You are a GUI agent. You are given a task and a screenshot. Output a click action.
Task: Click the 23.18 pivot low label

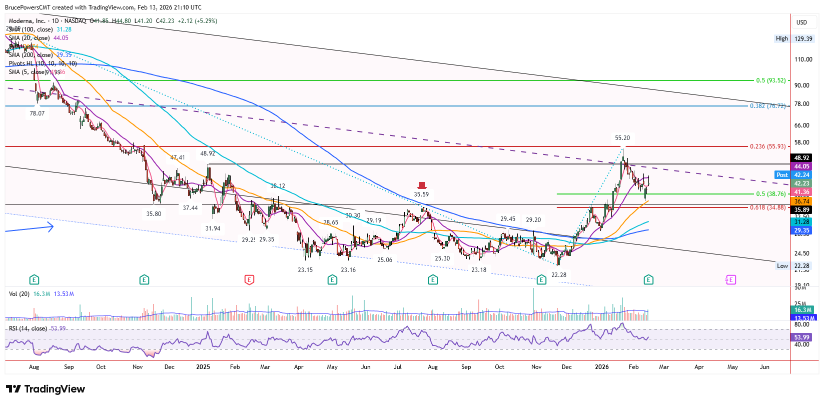479,270
